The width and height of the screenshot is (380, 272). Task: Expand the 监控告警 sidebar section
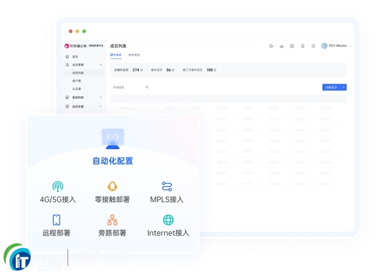[x=101, y=106]
